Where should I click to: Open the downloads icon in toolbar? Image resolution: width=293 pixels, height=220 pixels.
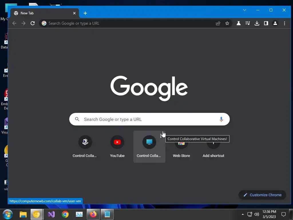point(257,23)
